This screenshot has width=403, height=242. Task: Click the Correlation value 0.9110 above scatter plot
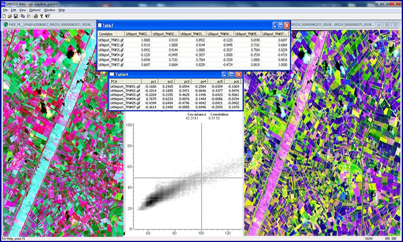pos(214,118)
